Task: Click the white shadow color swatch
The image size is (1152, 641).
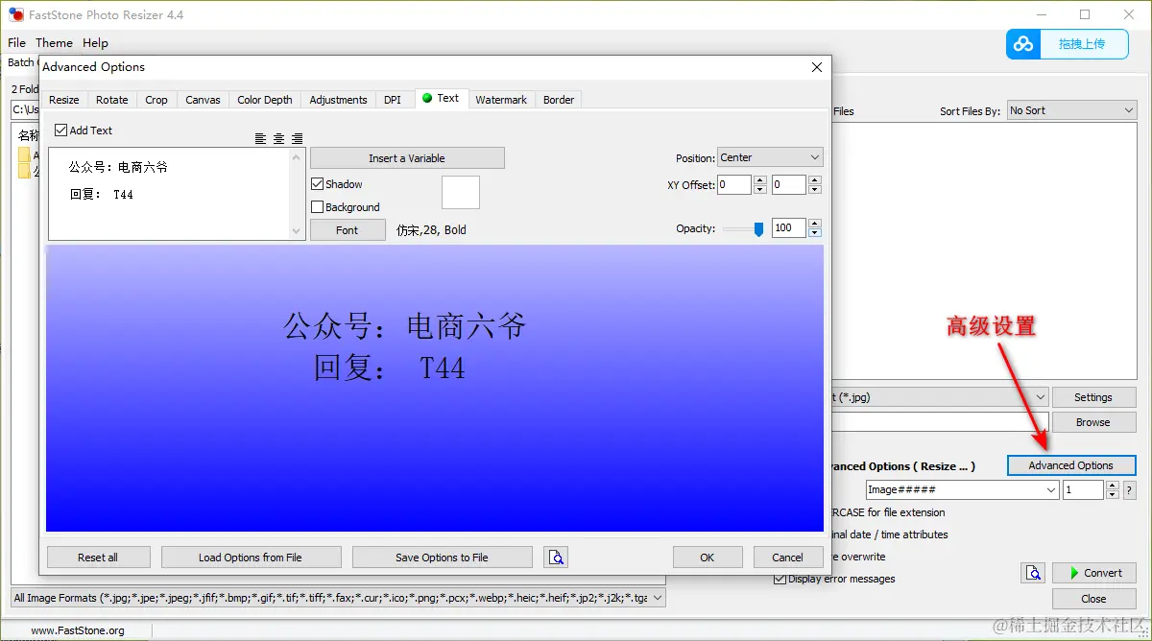Action: point(461,193)
